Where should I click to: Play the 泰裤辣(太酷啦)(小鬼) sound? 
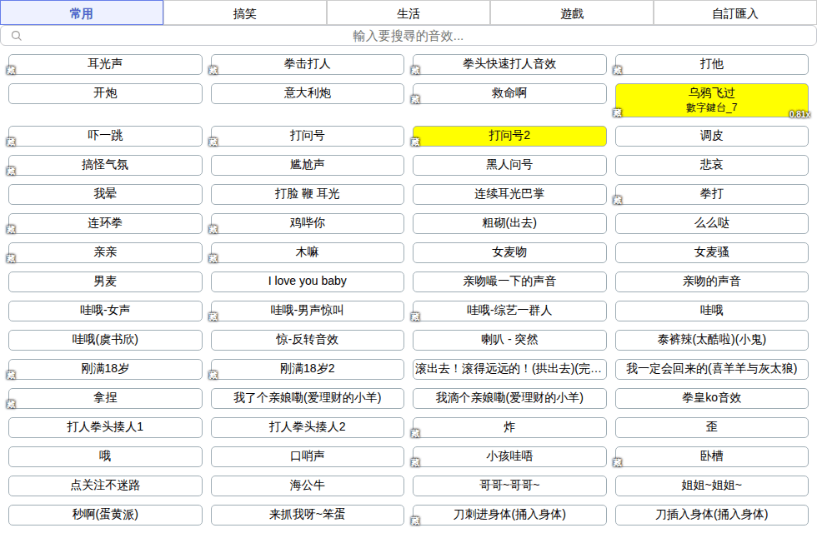712,341
